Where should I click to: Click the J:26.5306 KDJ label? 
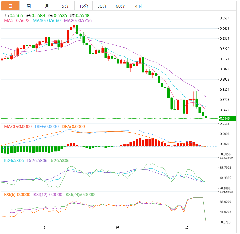tap(60, 161)
